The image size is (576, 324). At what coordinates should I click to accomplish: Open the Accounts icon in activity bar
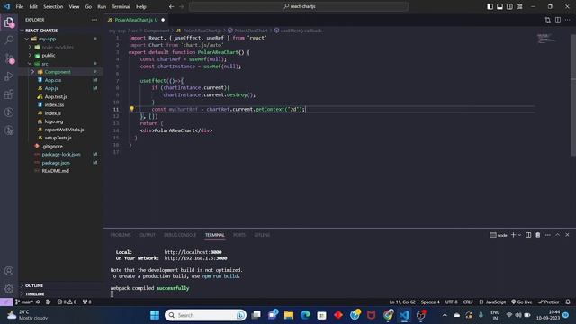point(9,271)
